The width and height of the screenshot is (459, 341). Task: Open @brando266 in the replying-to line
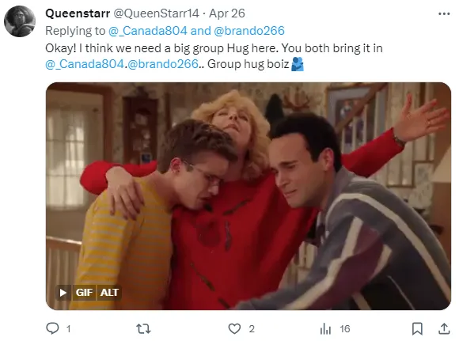pyautogui.click(x=249, y=31)
